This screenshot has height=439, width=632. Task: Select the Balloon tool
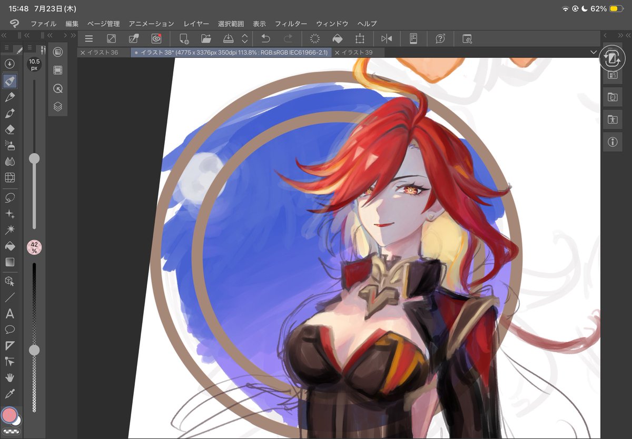tap(9, 330)
